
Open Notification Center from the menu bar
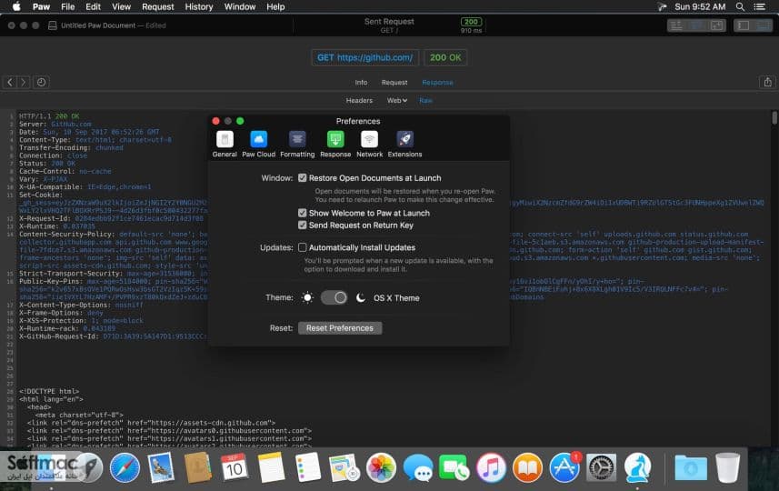759,7
